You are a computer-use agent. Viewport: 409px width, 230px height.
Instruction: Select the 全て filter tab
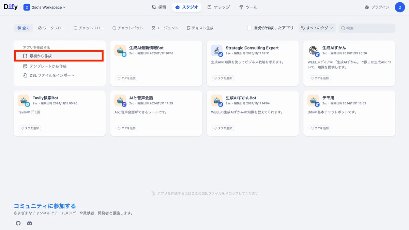tap(24, 28)
